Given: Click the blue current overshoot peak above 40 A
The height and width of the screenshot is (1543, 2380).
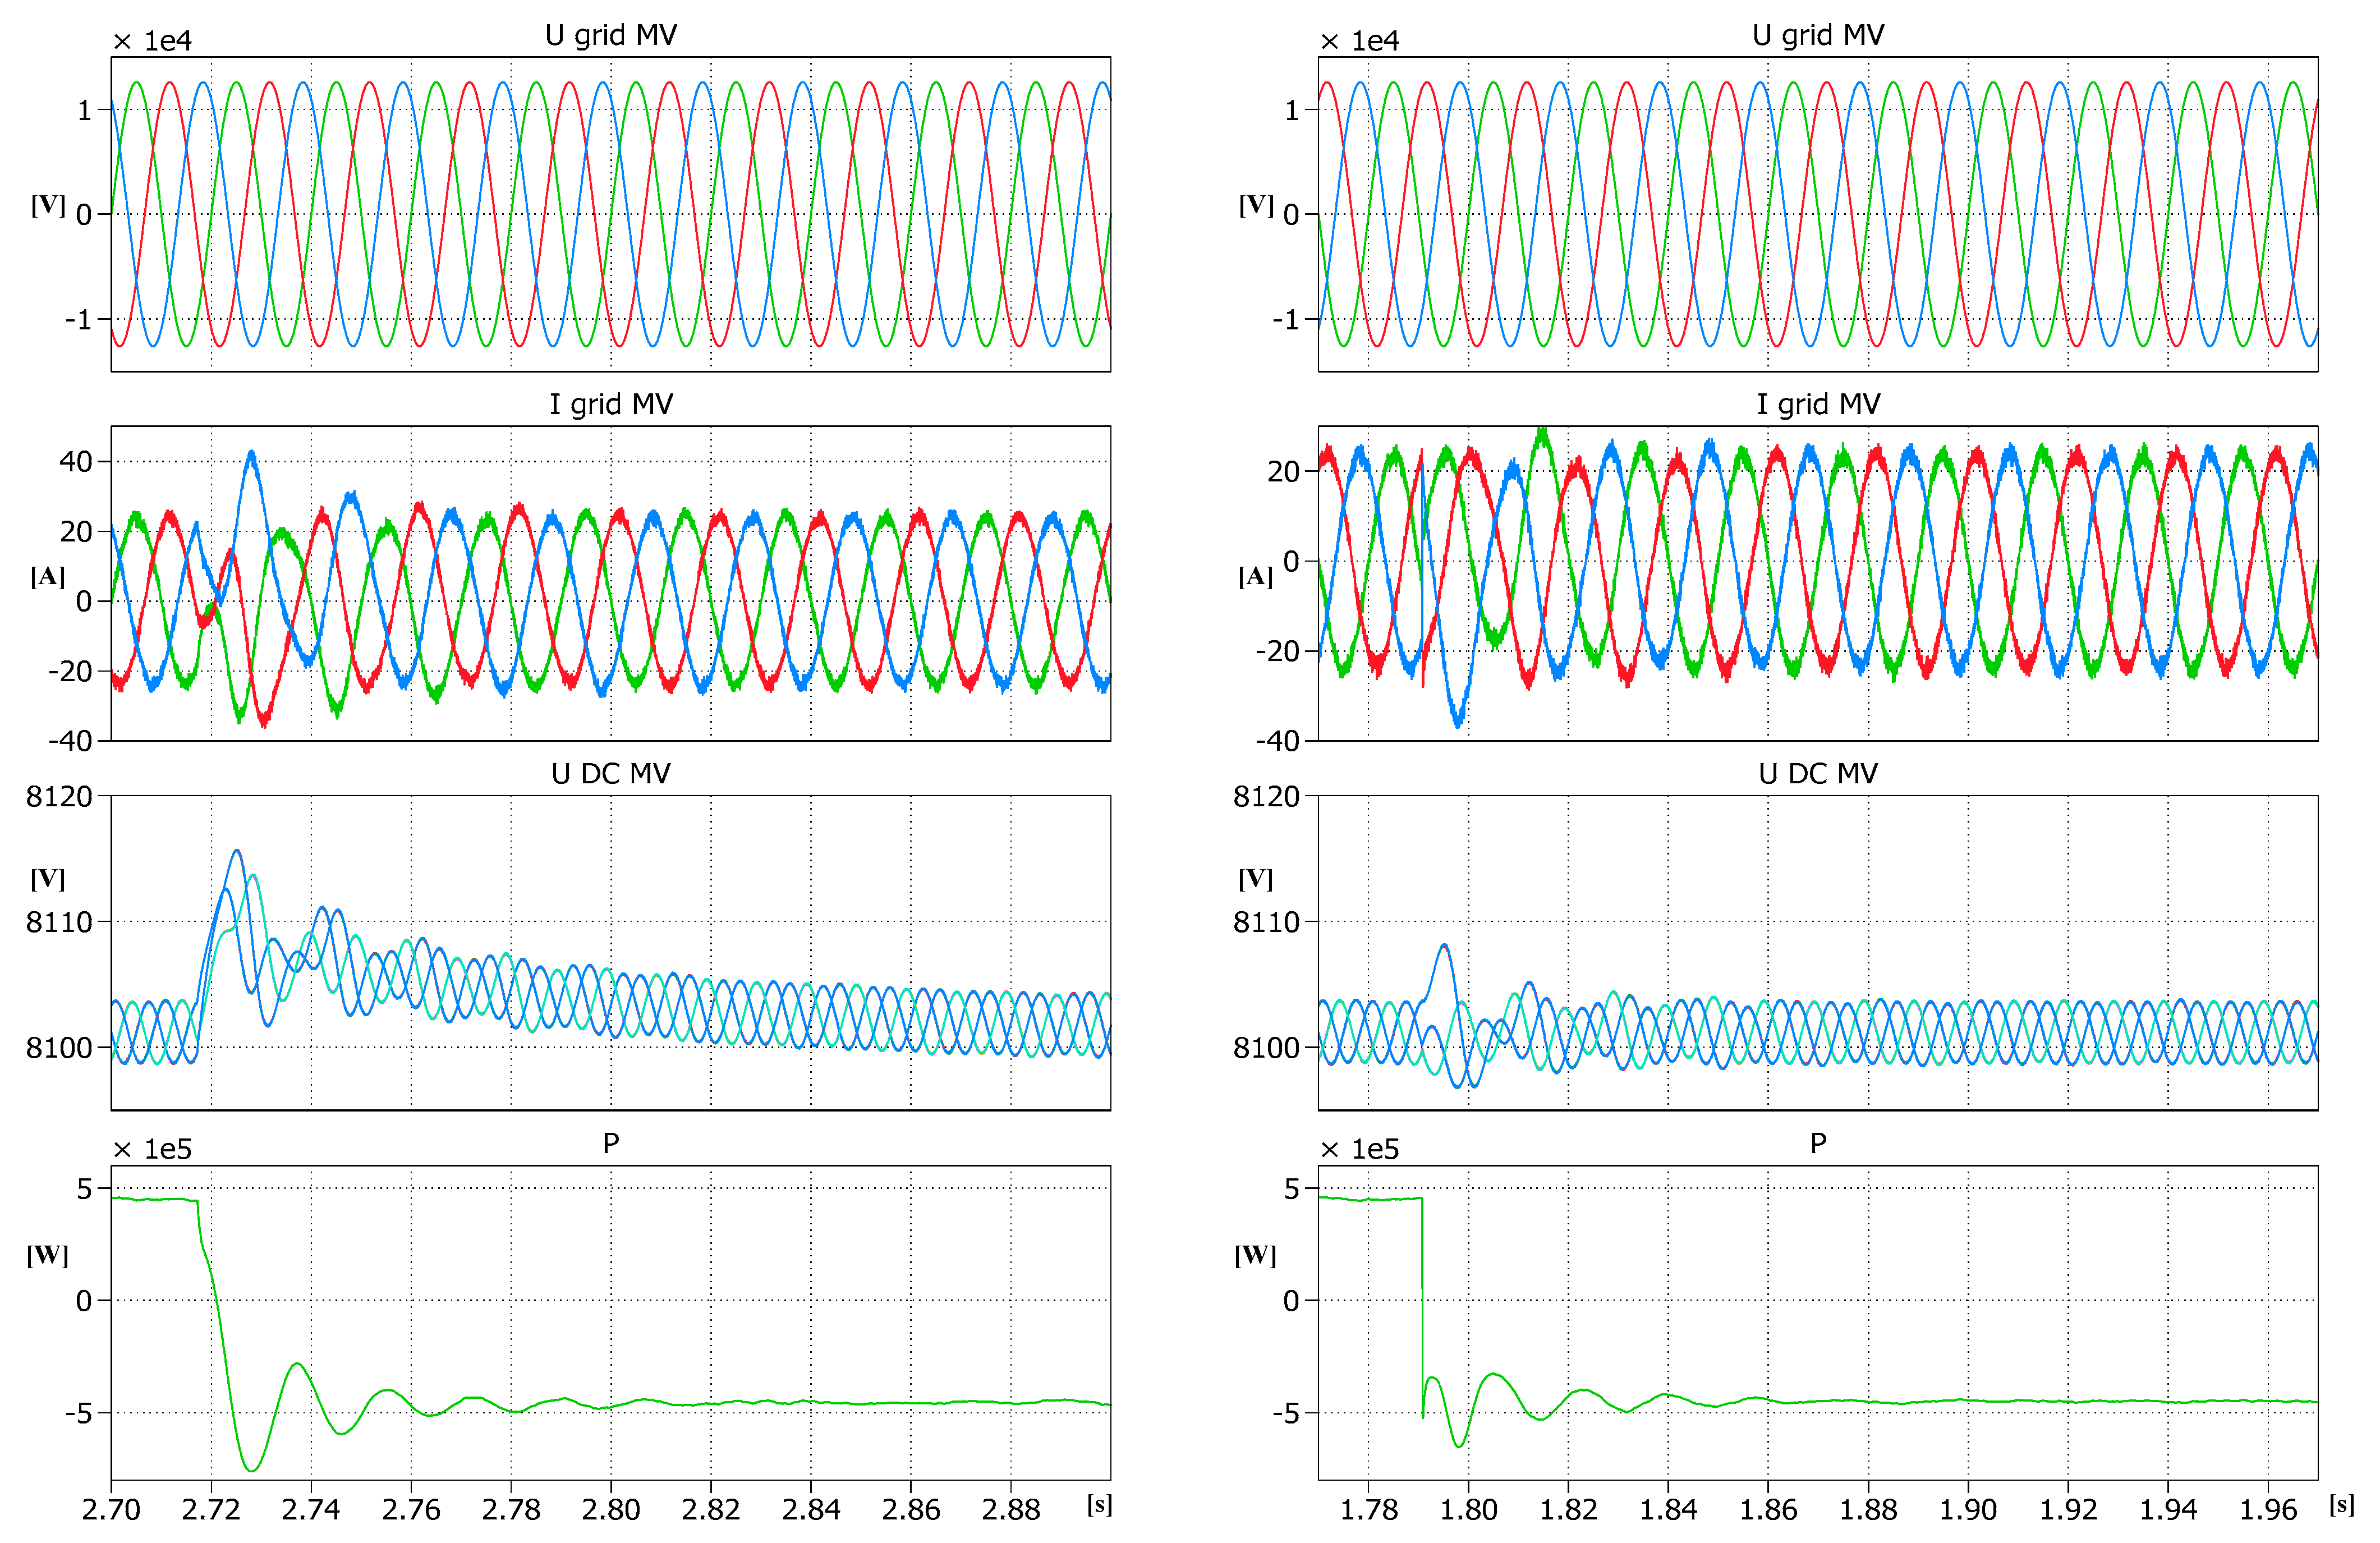Looking at the screenshot, I should 252,454.
